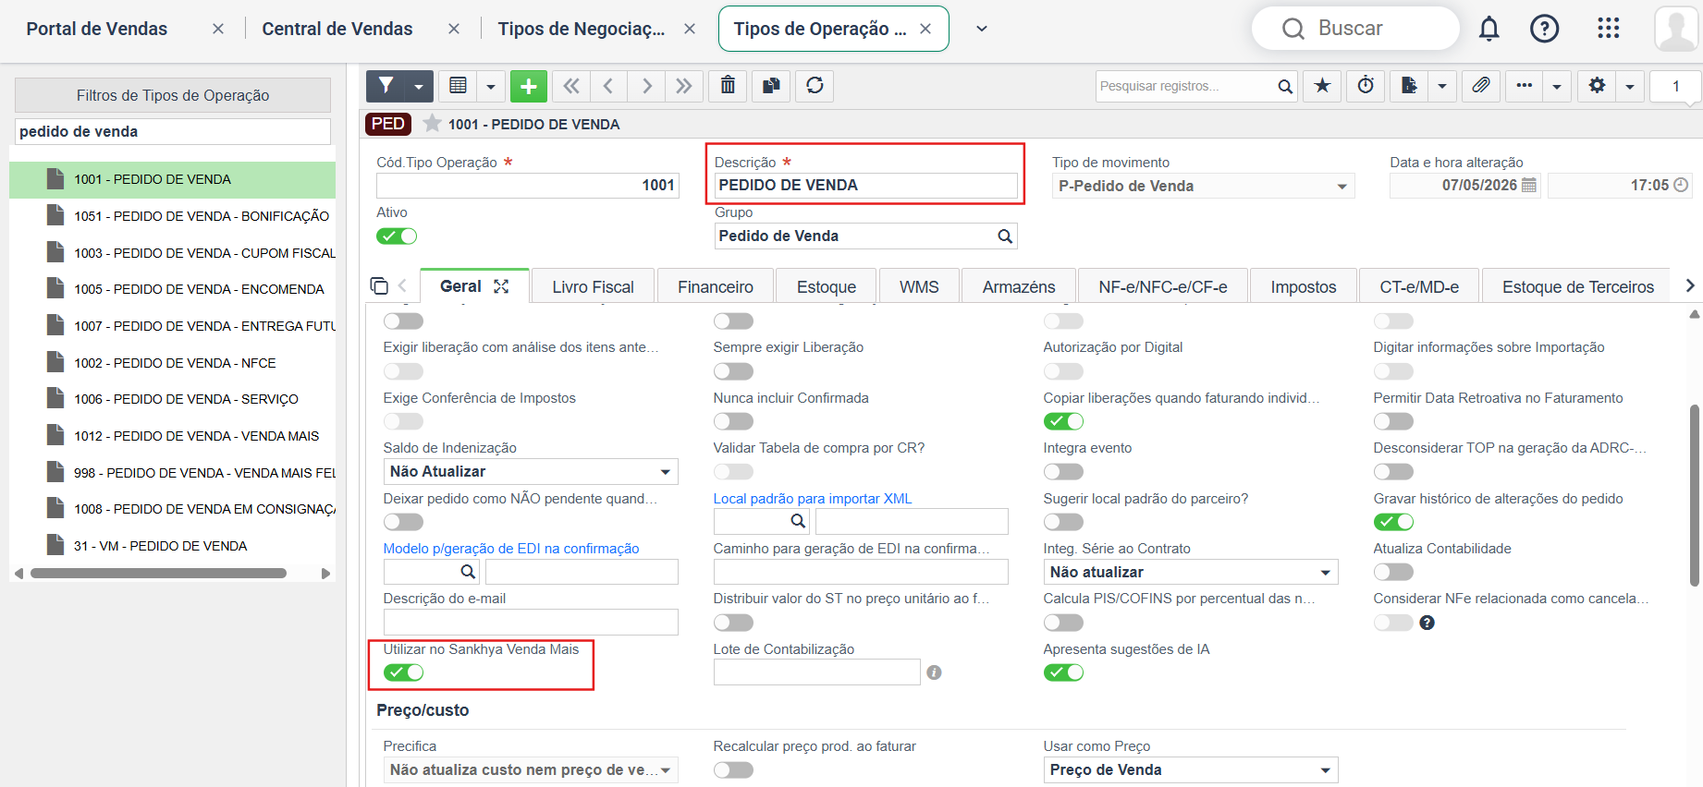Image resolution: width=1703 pixels, height=787 pixels.
Task: Duplicate the current record
Action: coord(770,86)
